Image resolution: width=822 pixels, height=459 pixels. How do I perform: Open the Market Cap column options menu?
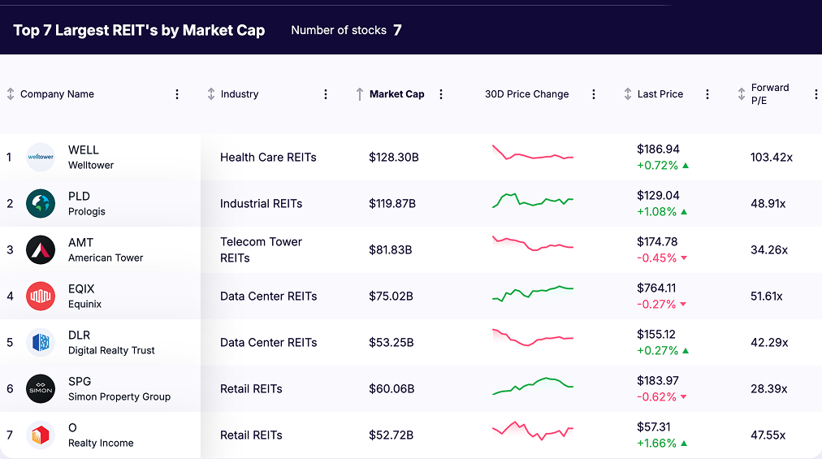(x=441, y=94)
